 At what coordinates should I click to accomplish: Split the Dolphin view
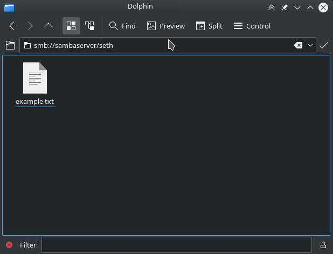209,26
